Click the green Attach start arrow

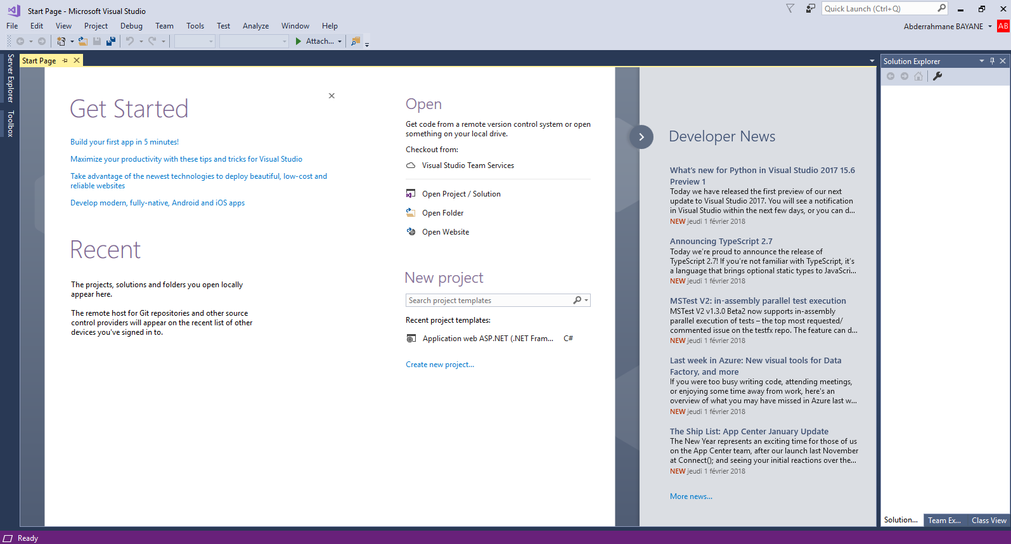[299, 41]
